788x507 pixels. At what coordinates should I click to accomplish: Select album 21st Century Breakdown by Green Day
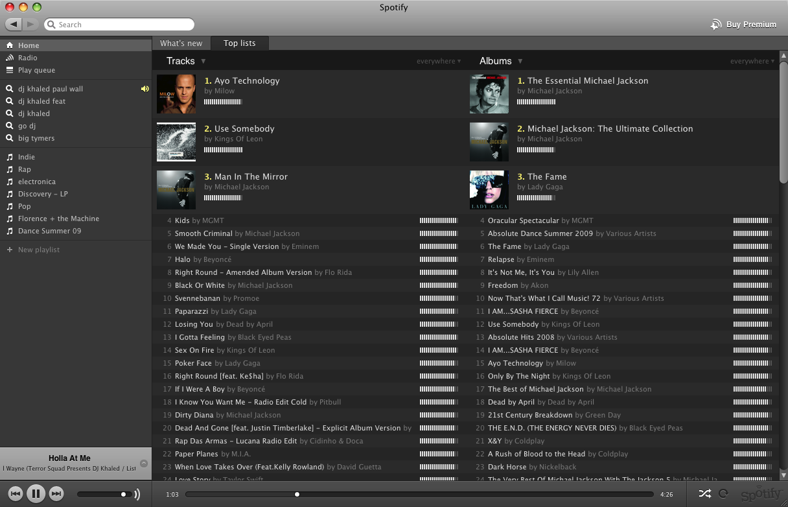(x=622, y=415)
